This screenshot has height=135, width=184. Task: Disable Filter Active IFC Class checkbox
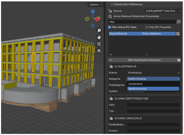109,27
